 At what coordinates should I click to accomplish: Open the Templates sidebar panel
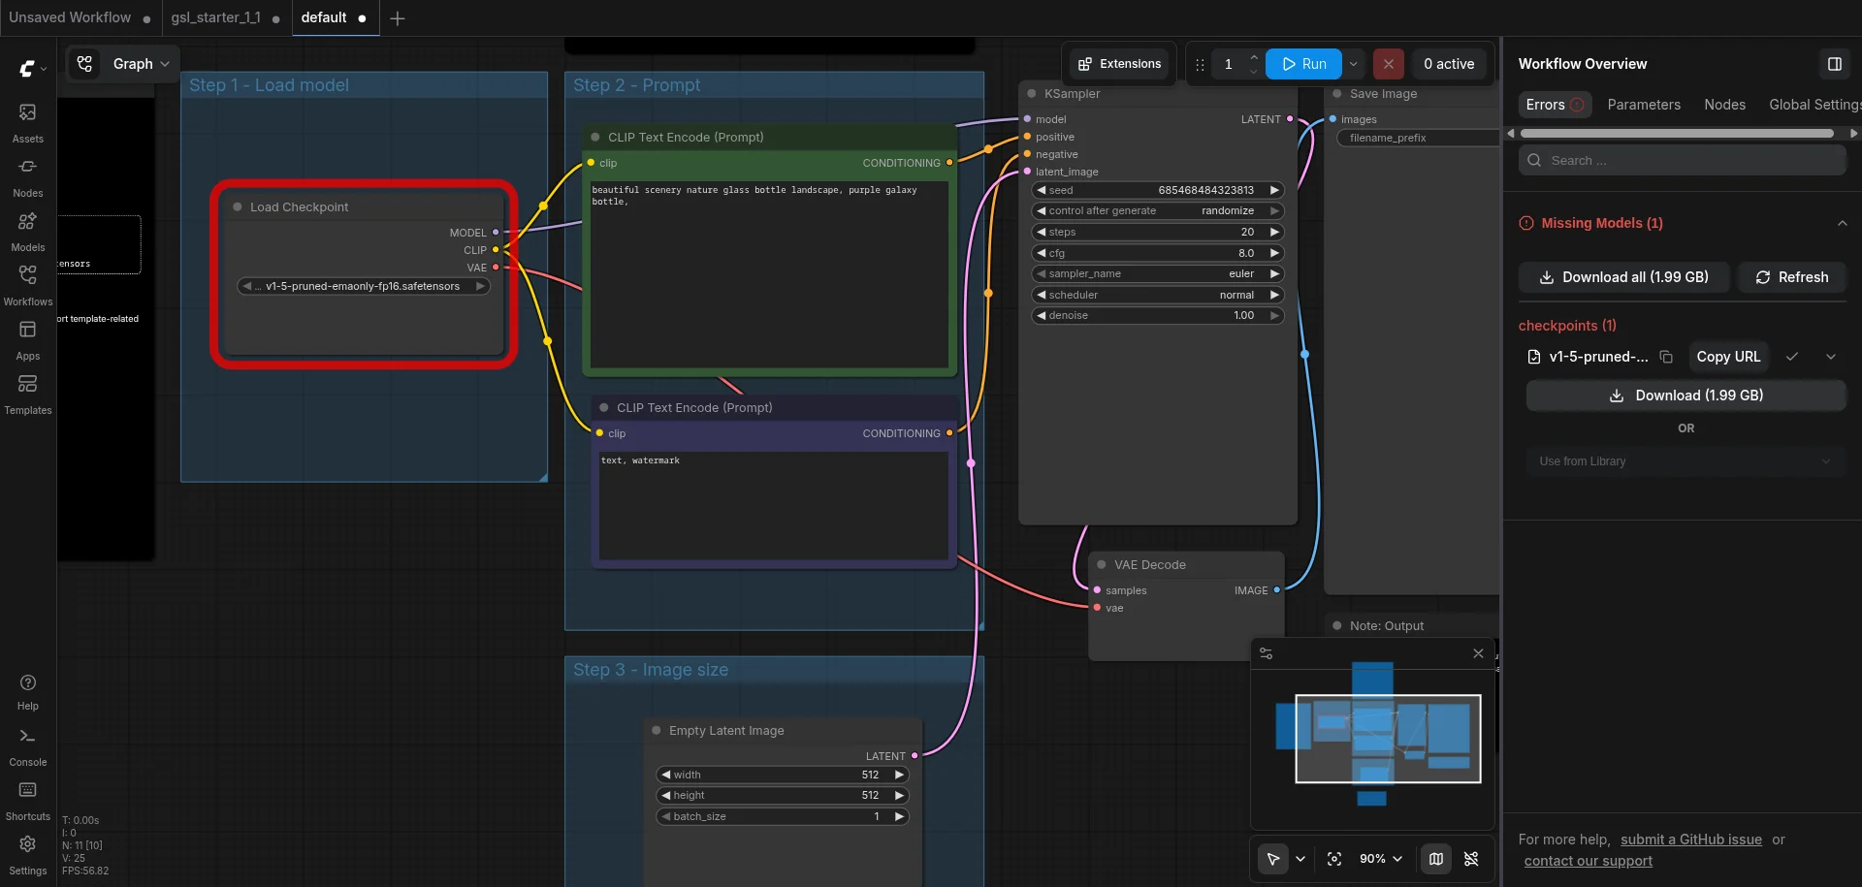27,395
